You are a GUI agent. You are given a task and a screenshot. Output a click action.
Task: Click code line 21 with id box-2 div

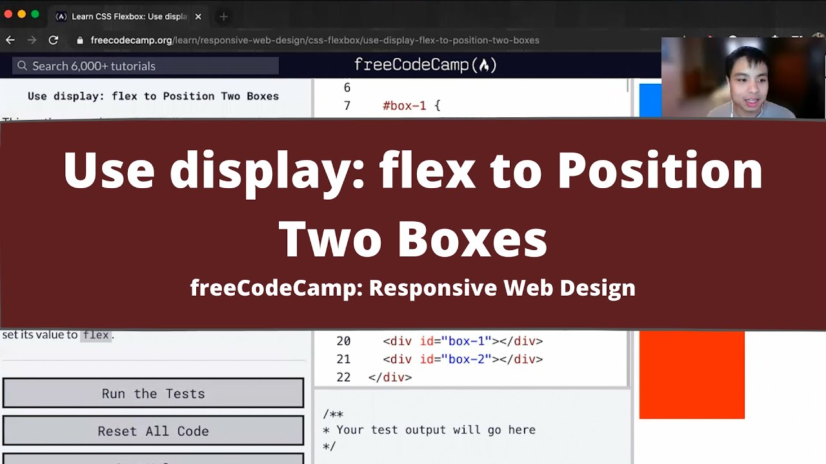tap(463, 359)
